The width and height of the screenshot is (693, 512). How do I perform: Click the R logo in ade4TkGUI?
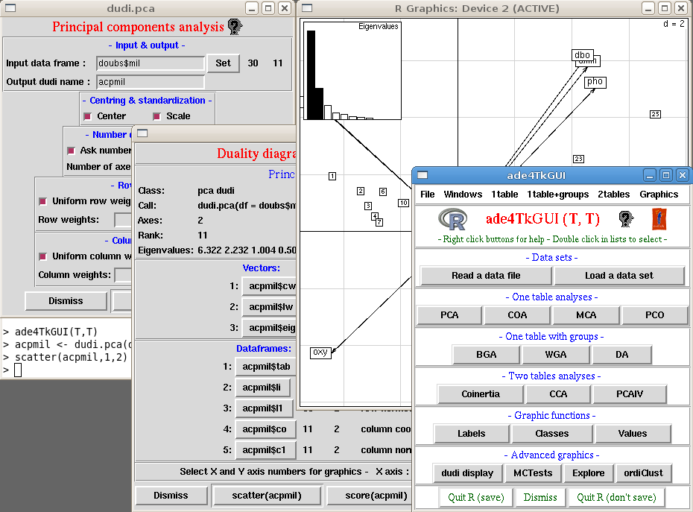click(452, 219)
